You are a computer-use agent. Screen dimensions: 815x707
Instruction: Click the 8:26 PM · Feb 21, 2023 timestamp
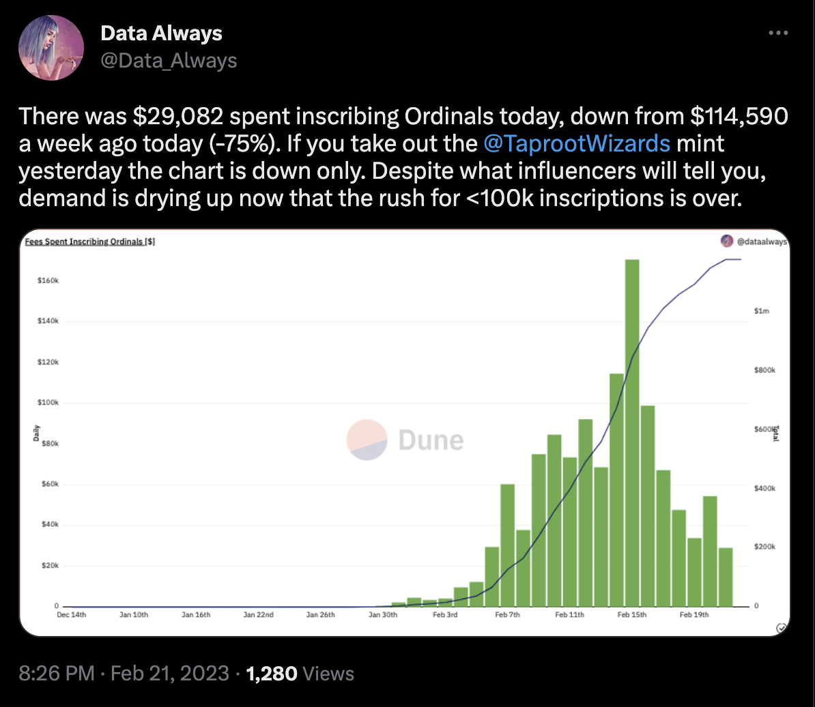point(124,674)
